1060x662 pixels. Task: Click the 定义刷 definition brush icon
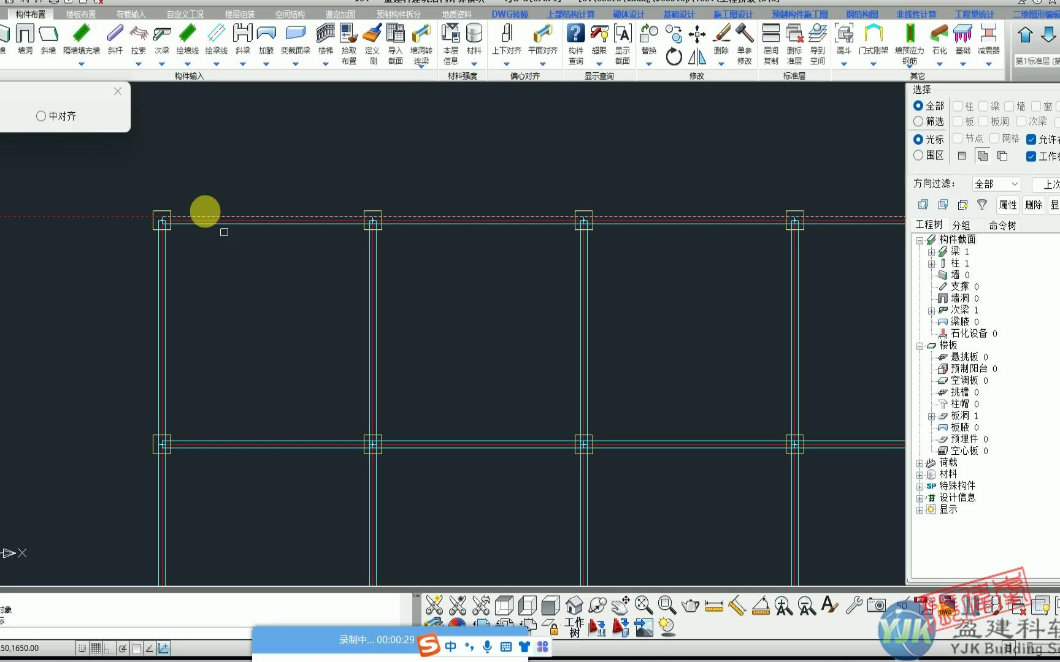pos(372,44)
